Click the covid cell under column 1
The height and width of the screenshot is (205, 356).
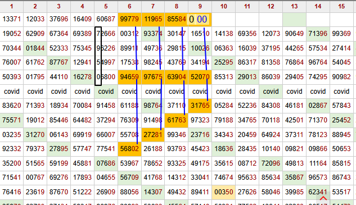(12, 92)
